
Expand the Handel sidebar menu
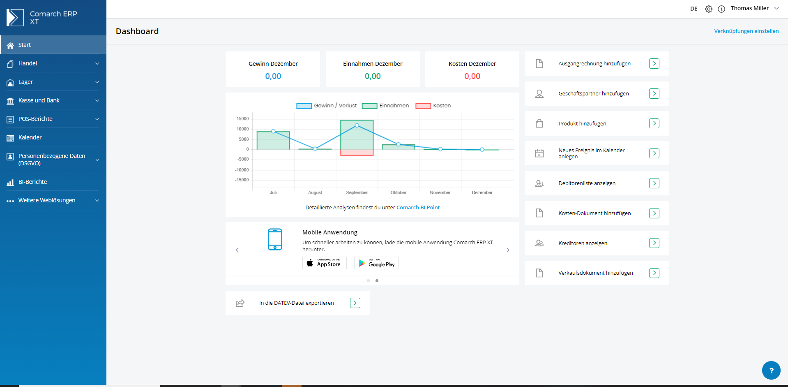[x=53, y=63]
